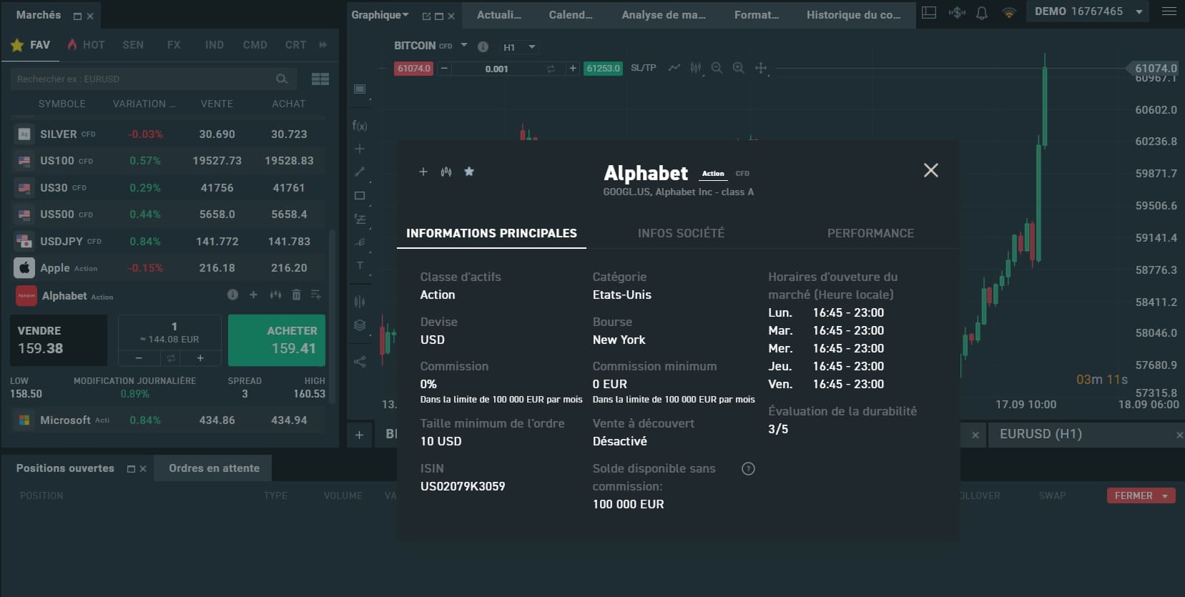Open the f(x) indicators tool
Image resolution: width=1185 pixels, height=597 pixels.
click(x=360, y=125)
